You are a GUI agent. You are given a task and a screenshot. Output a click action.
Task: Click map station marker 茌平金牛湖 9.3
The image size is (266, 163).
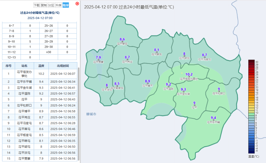(x=183, y=92)
